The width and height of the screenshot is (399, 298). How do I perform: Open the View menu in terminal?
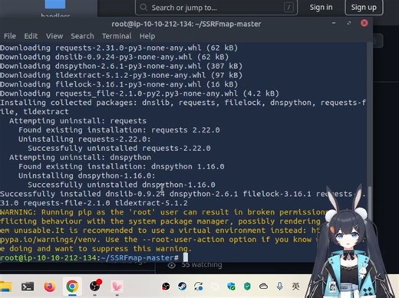54,36
